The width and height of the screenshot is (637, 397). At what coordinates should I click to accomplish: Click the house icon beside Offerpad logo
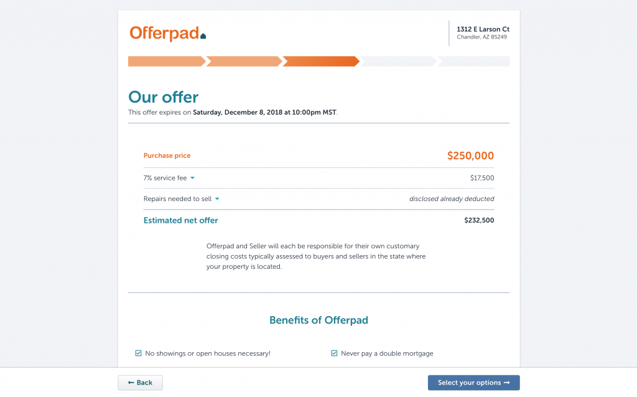pos(203,35)
